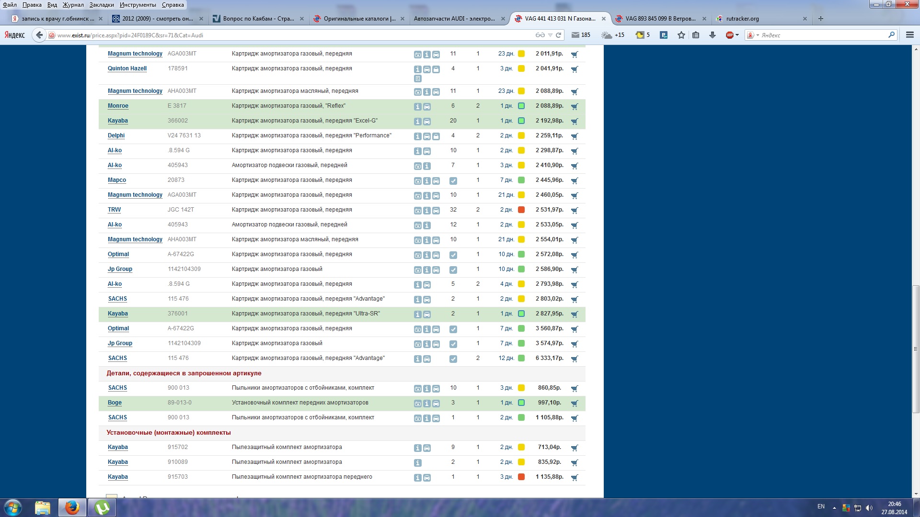Reload the page with refresh icon

click(x=559, y=35)
